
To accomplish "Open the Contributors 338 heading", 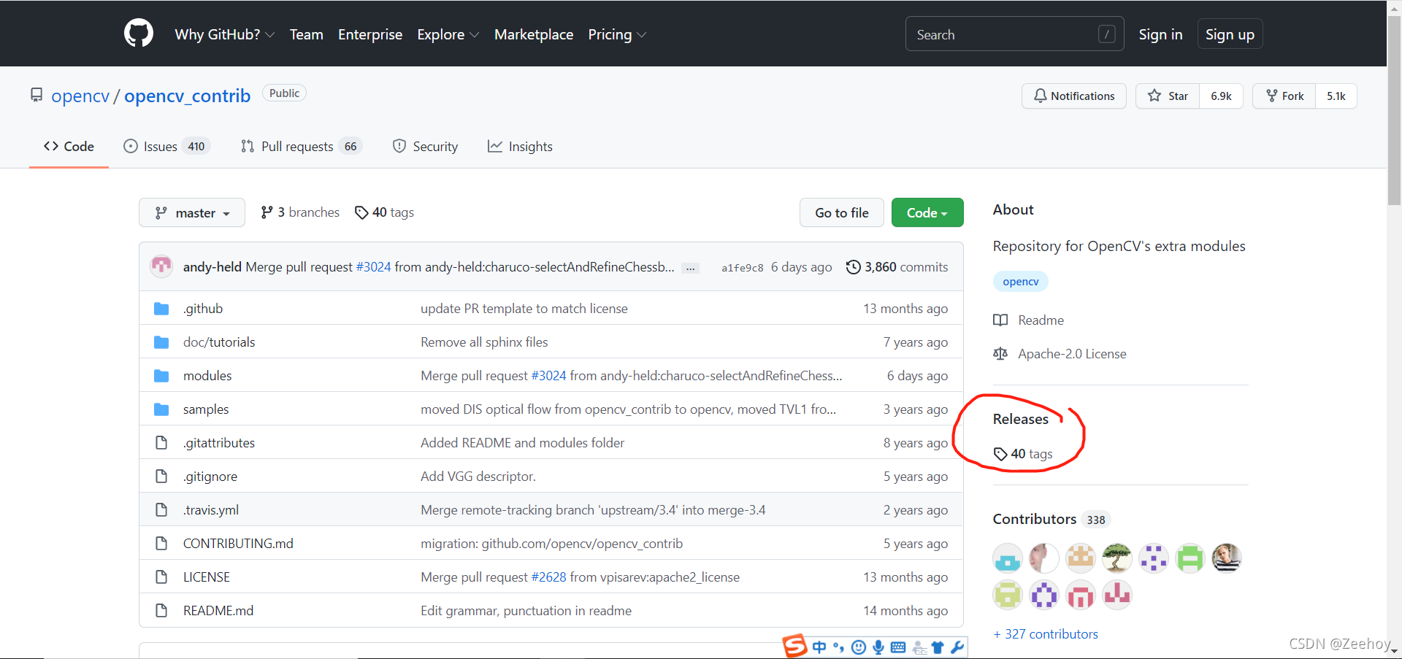I will 1051,519.
